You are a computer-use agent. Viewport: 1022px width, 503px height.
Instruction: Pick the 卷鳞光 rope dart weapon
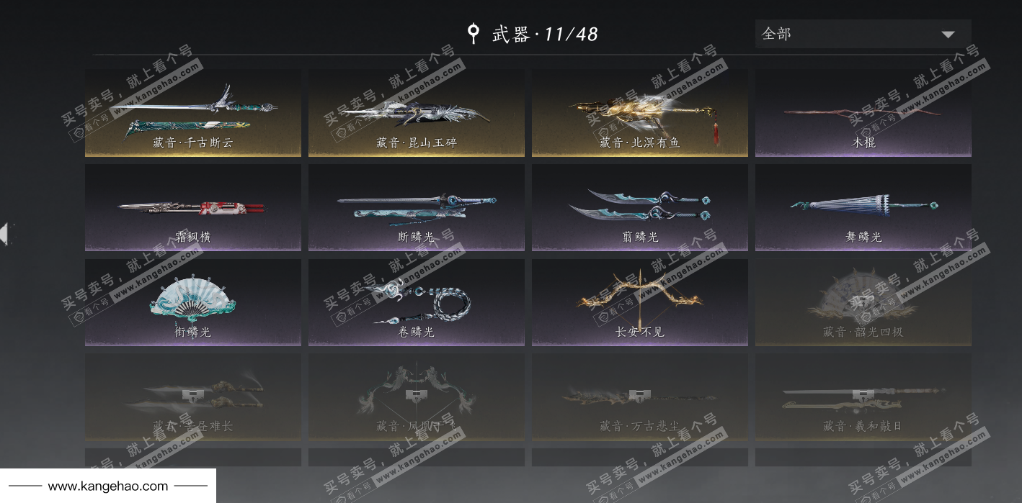[417, 303]
